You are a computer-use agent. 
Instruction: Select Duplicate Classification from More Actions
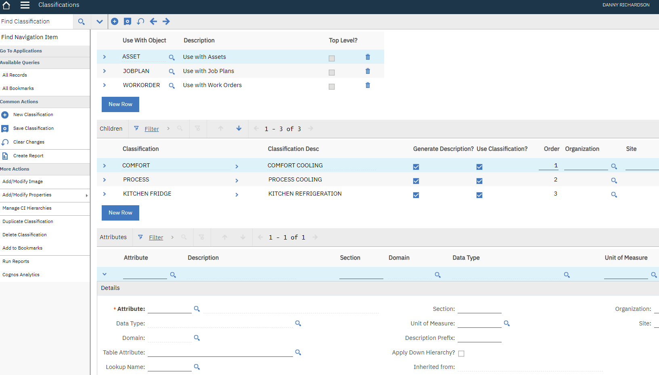pos(28,221)
